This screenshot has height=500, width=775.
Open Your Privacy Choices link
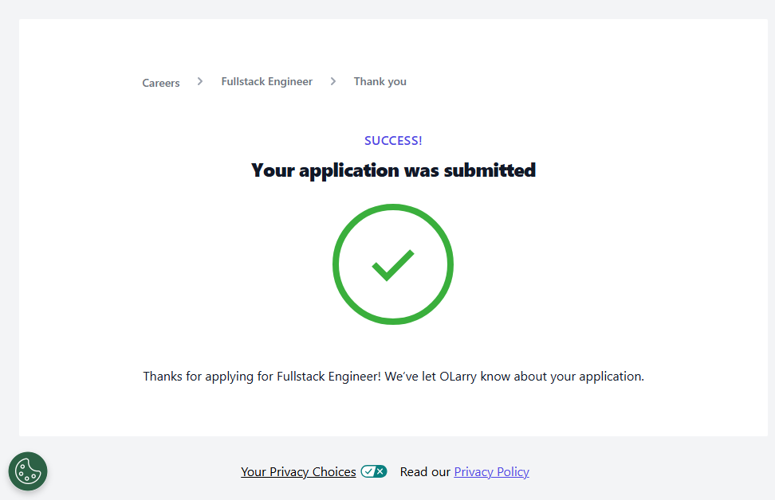(298, 472)
